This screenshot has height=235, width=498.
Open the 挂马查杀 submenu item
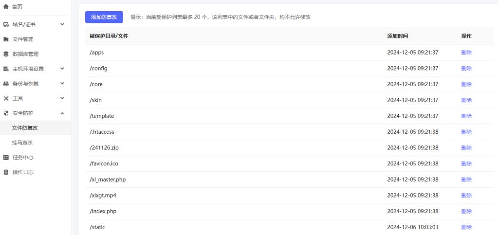pos(22,143)
